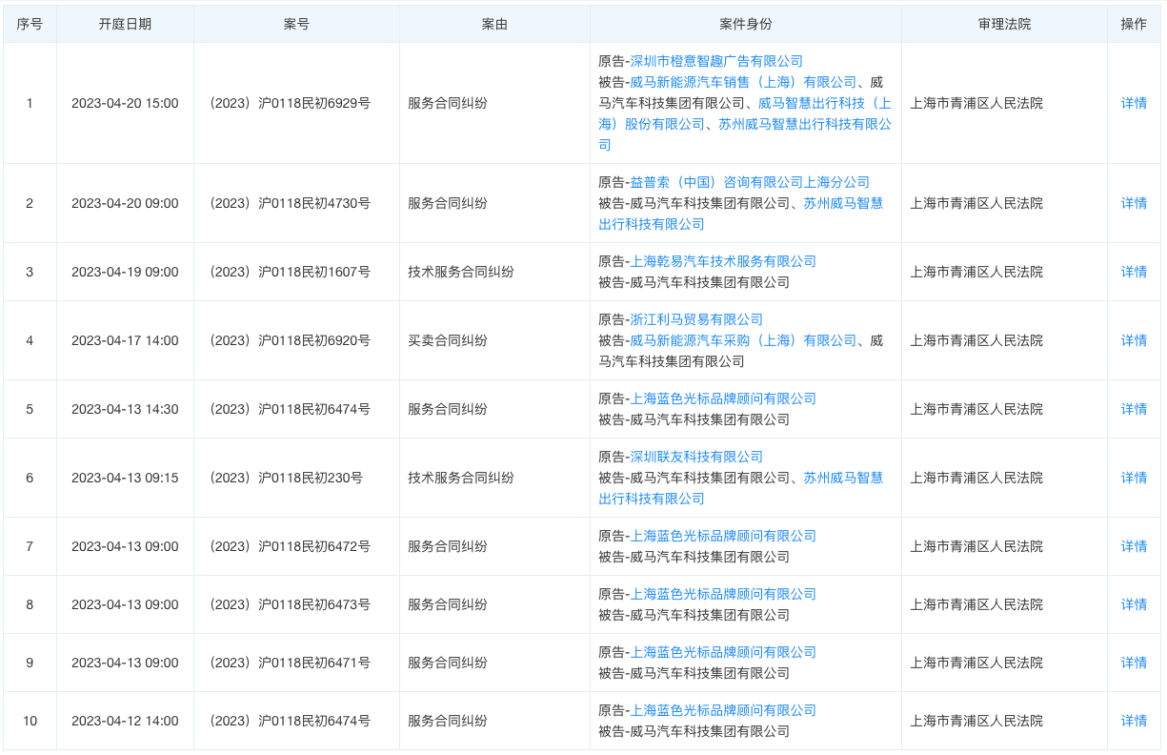Click hearing date 2023-04-12 14:00
Image resolution: width=1167 pixels, height=755 pixels.
tap(125, 721)
